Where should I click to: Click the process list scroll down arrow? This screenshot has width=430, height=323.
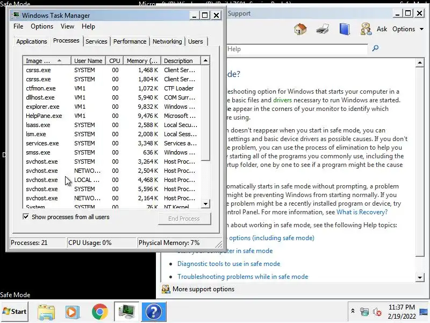[x=205, y=204]
